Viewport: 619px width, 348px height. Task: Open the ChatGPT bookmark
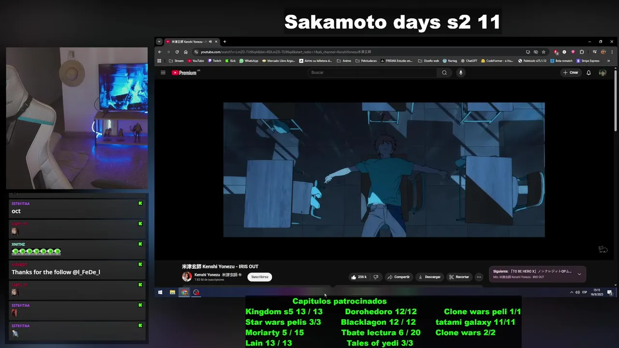[x=469, y=61]
